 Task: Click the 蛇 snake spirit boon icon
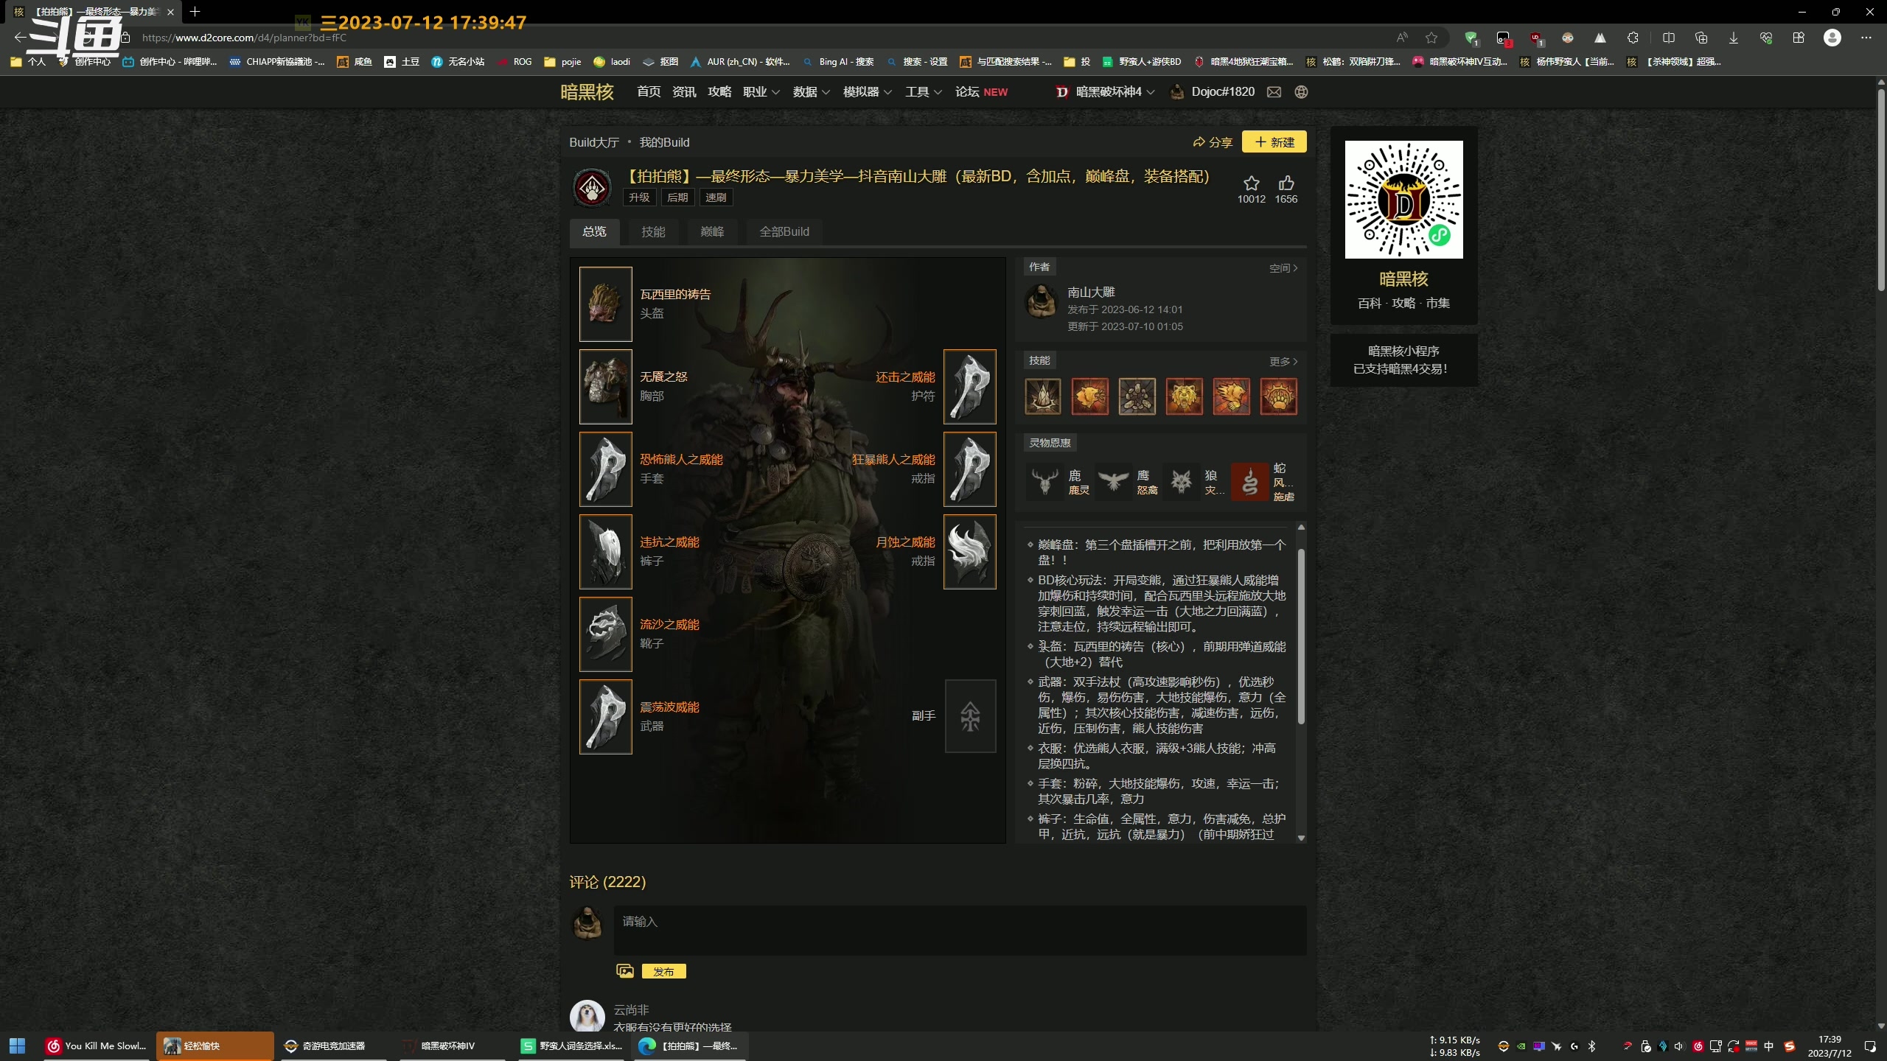tap(1250, 482)
